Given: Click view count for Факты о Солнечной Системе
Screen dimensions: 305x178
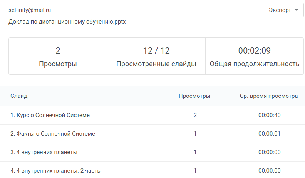Looking at the screenshot, I should (x=195, y=134).
